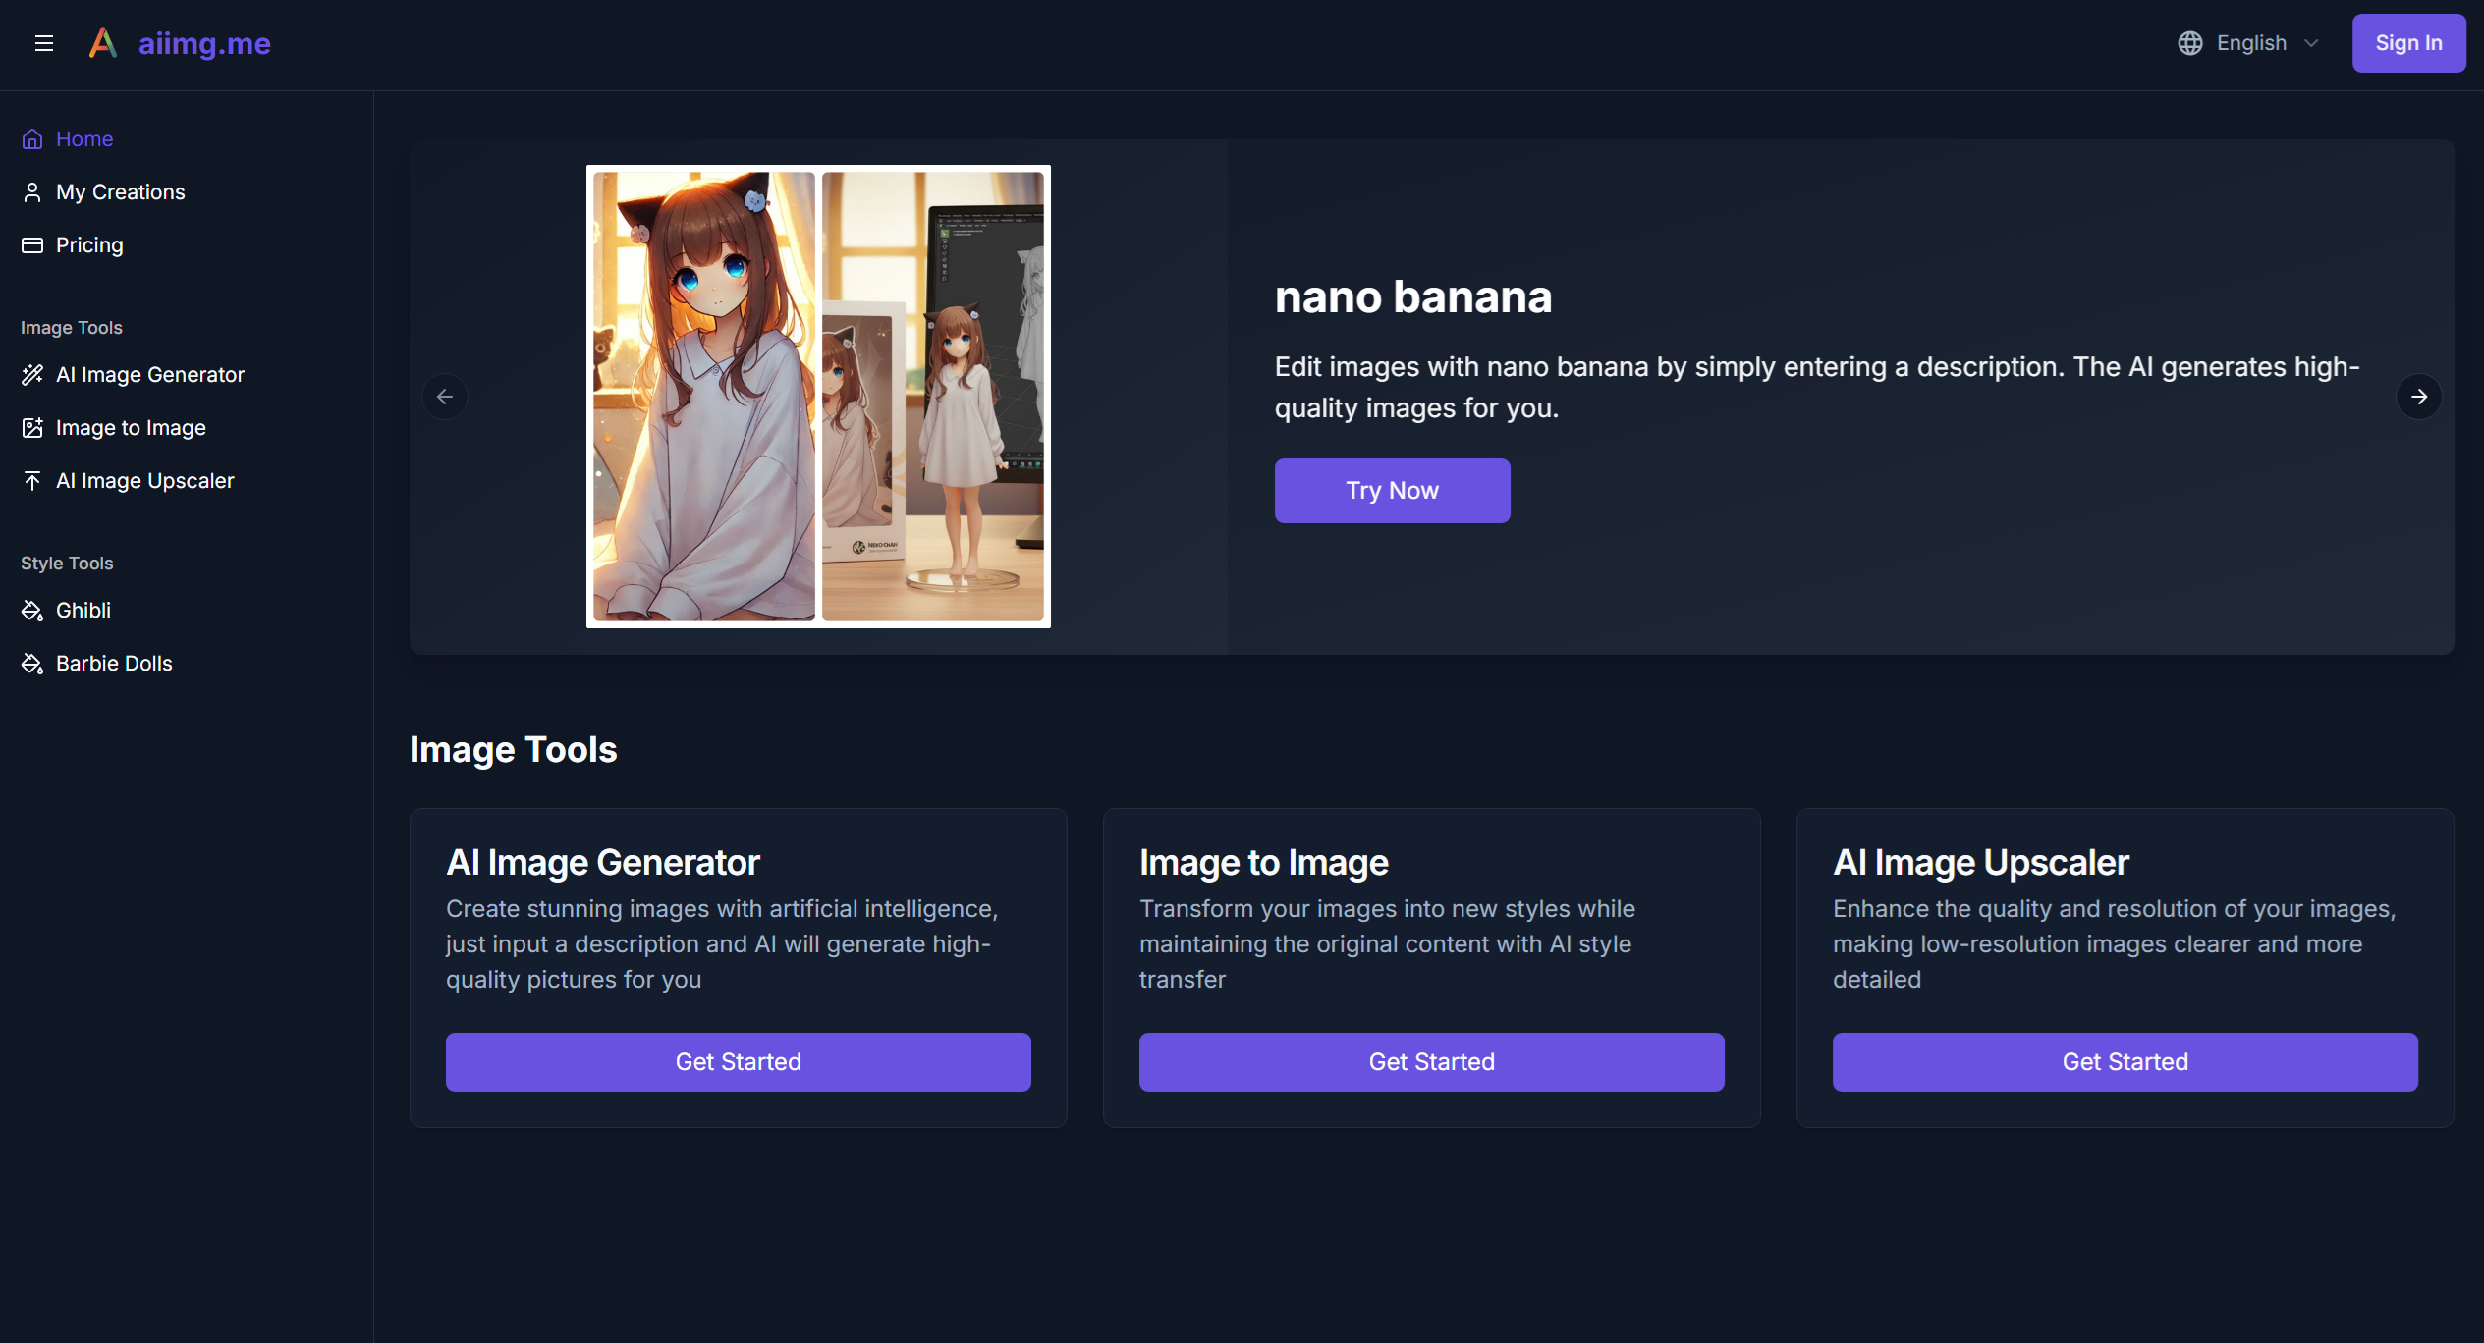The height and width of the screenshot is (1343, 2484).
Task: Click the globe language icon
Action: click(2189, 43)
